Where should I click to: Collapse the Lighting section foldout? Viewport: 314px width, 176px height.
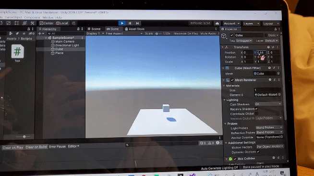point(224,100)
